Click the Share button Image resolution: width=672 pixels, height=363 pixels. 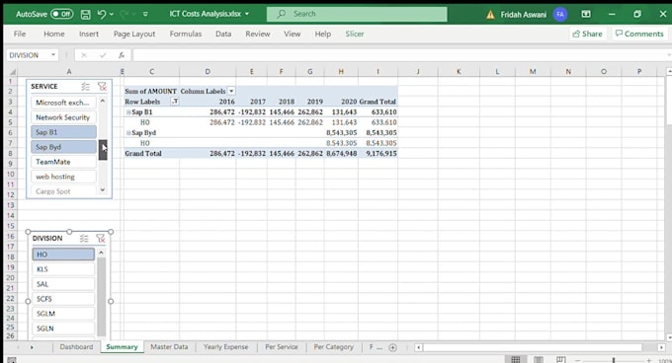(588, 34)
